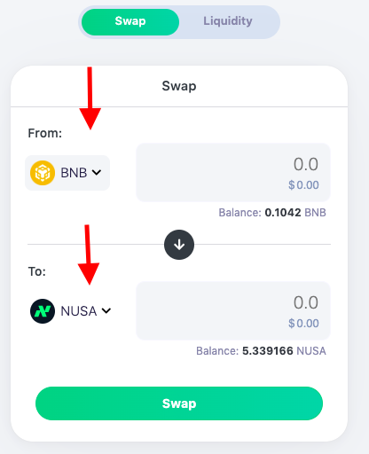The image size is (369, 454).
Task: Click the Balance label in the BNB row
Action: click(x=240, y=213)
